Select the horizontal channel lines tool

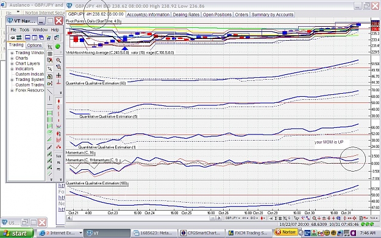point(49,113)
